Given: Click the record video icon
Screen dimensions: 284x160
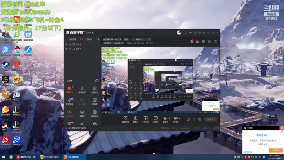Looking at the screenshot, I should click(189, 119).
